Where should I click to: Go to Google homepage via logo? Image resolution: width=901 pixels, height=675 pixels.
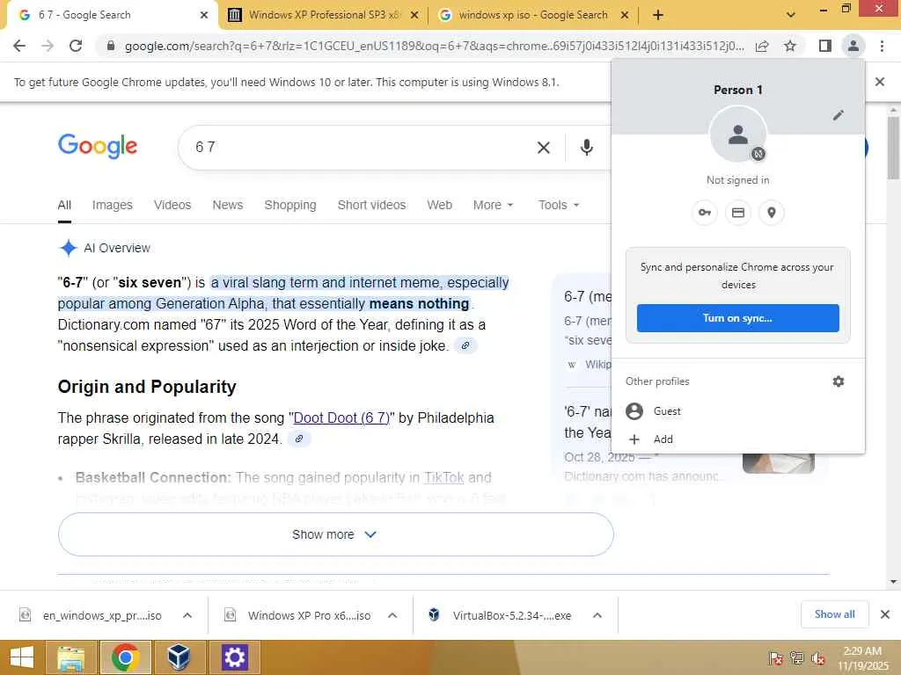click(x=98, y=146)
